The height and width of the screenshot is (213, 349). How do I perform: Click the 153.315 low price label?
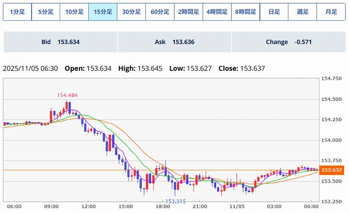point(176,201)
